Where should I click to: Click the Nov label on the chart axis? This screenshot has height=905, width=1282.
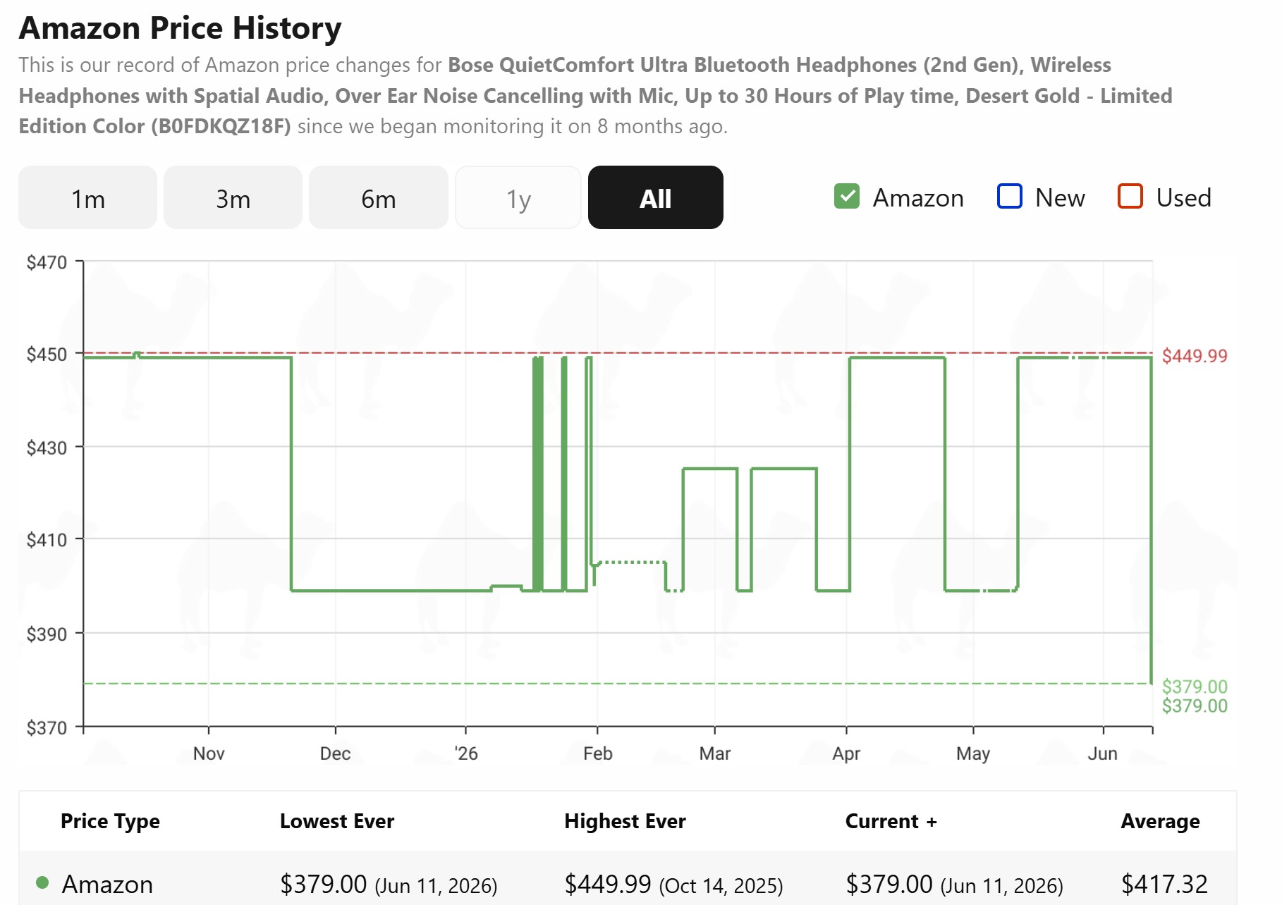click(209, 753)
